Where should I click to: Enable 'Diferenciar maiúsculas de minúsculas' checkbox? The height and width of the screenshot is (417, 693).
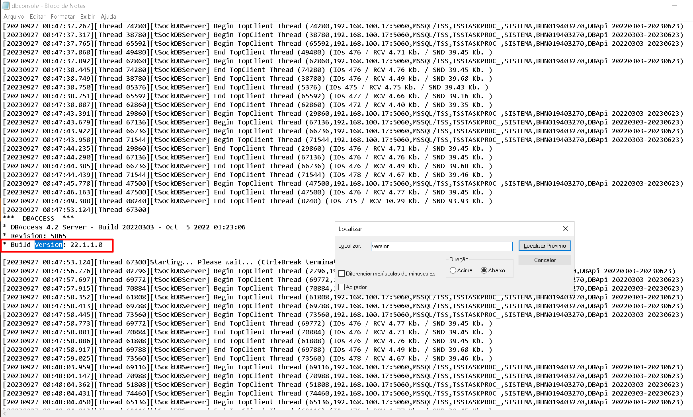(342, 273)
